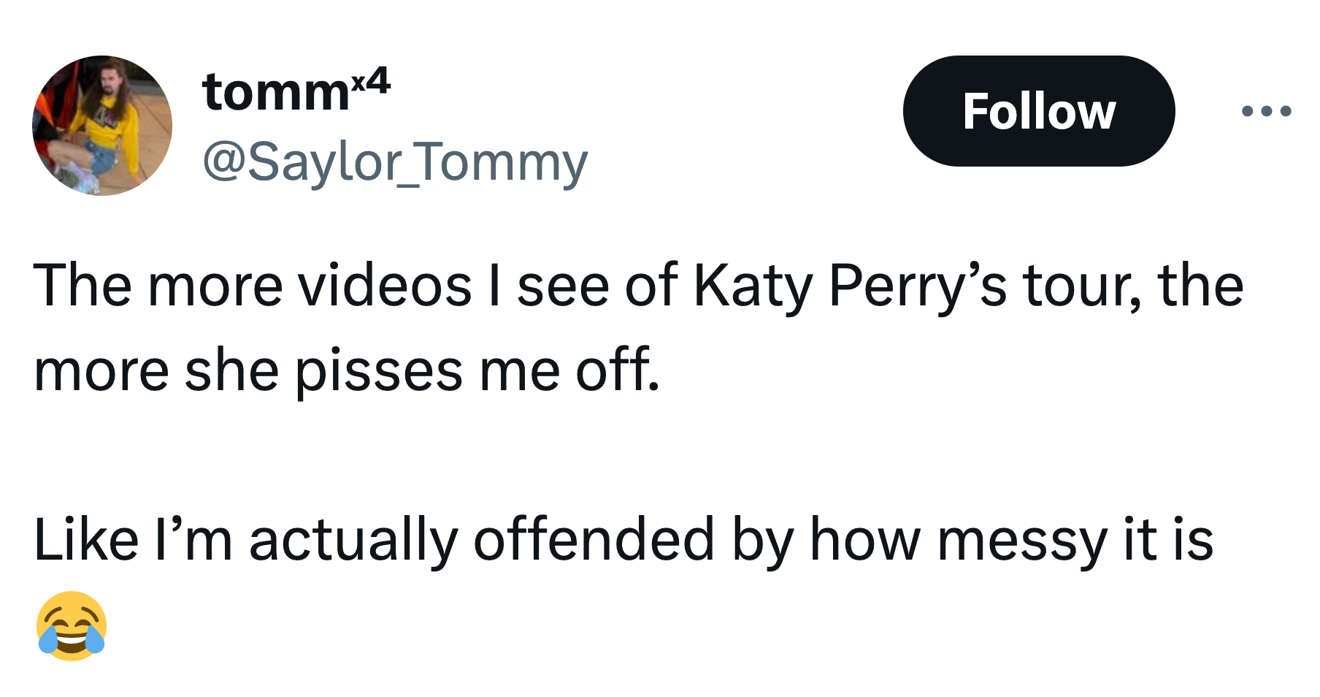Image resolution: width=1320 pixels, height=697 pixels.
Task: Click the word "actually" in the tweet
Action: 353,541
